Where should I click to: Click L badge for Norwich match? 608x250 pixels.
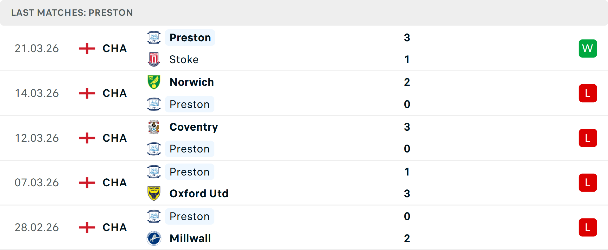click(588, 93)
